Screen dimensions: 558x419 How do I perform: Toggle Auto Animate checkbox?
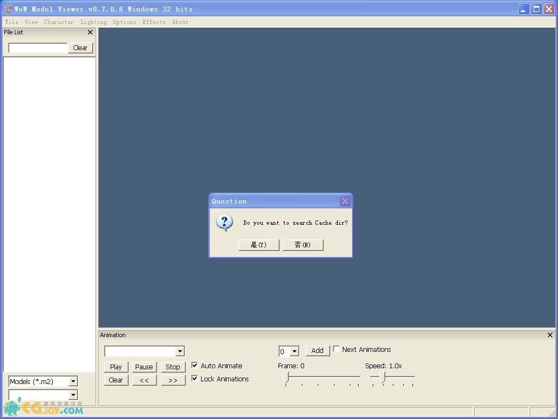(195, 365)
